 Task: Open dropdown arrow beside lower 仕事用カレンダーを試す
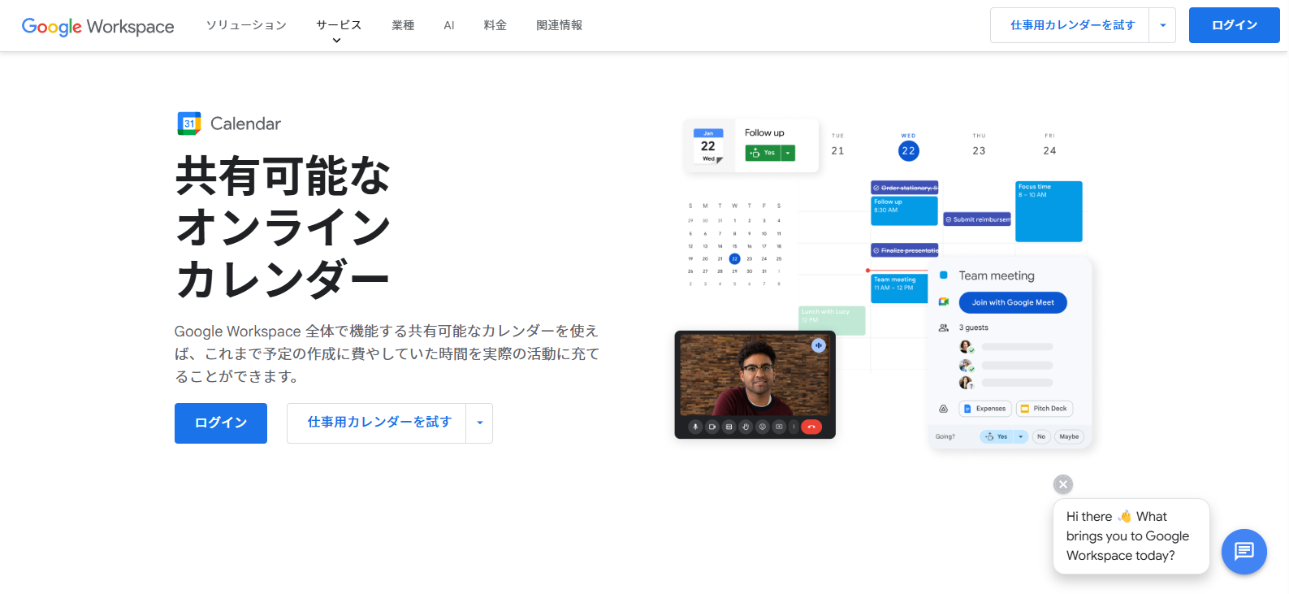point(479,423)
